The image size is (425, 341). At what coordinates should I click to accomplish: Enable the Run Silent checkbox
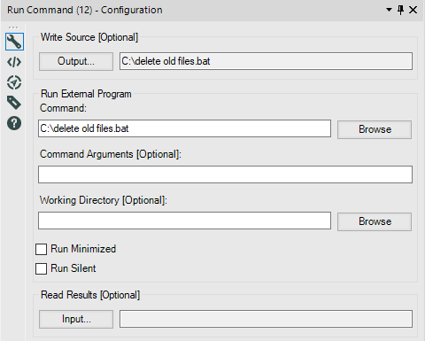[x=41, y=268]
